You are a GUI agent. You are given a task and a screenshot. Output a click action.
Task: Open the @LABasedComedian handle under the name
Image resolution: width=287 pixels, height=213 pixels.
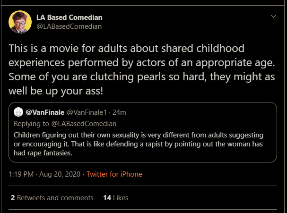click(69, 26)
